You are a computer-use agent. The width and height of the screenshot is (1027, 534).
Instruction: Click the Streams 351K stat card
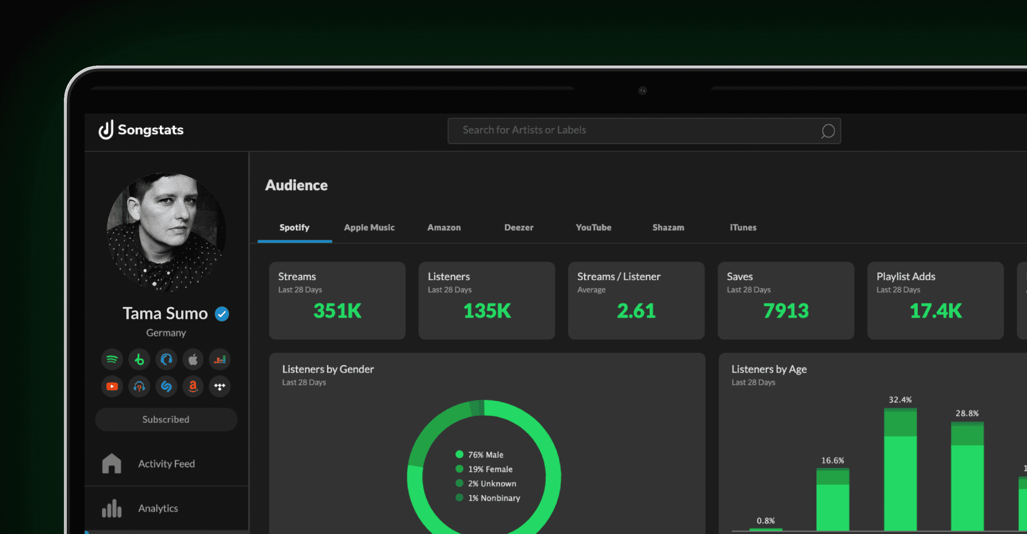tap(337, 301)
